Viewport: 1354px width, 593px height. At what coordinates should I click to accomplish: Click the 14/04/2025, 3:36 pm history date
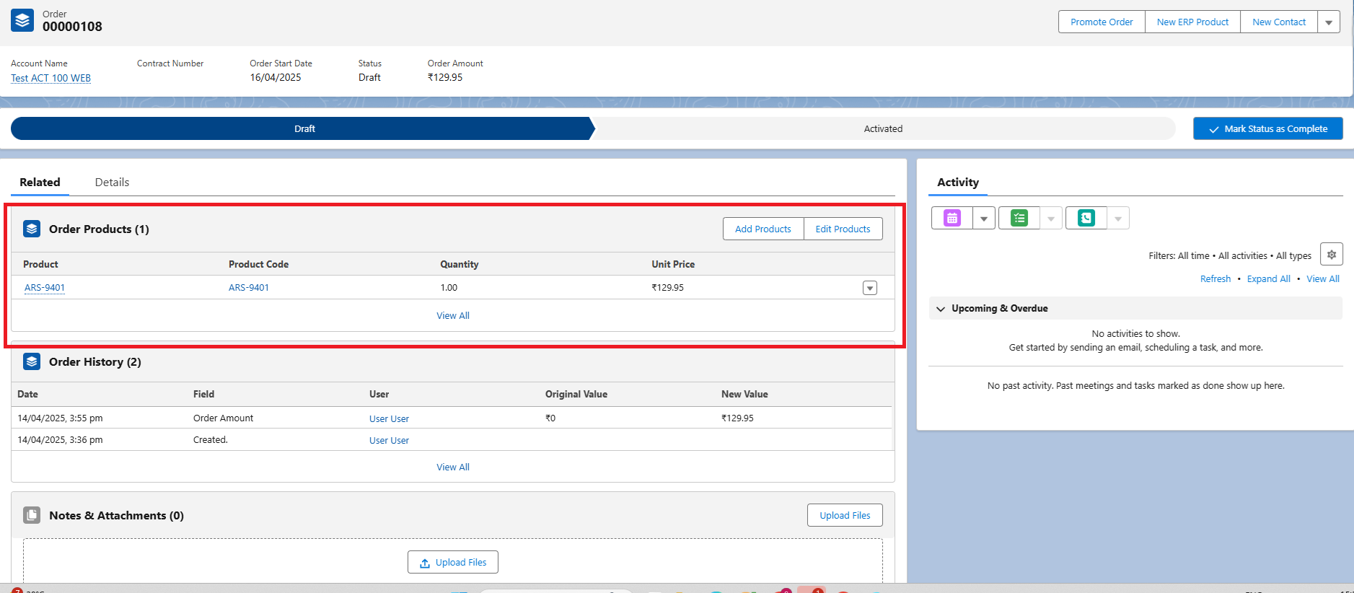60,439
